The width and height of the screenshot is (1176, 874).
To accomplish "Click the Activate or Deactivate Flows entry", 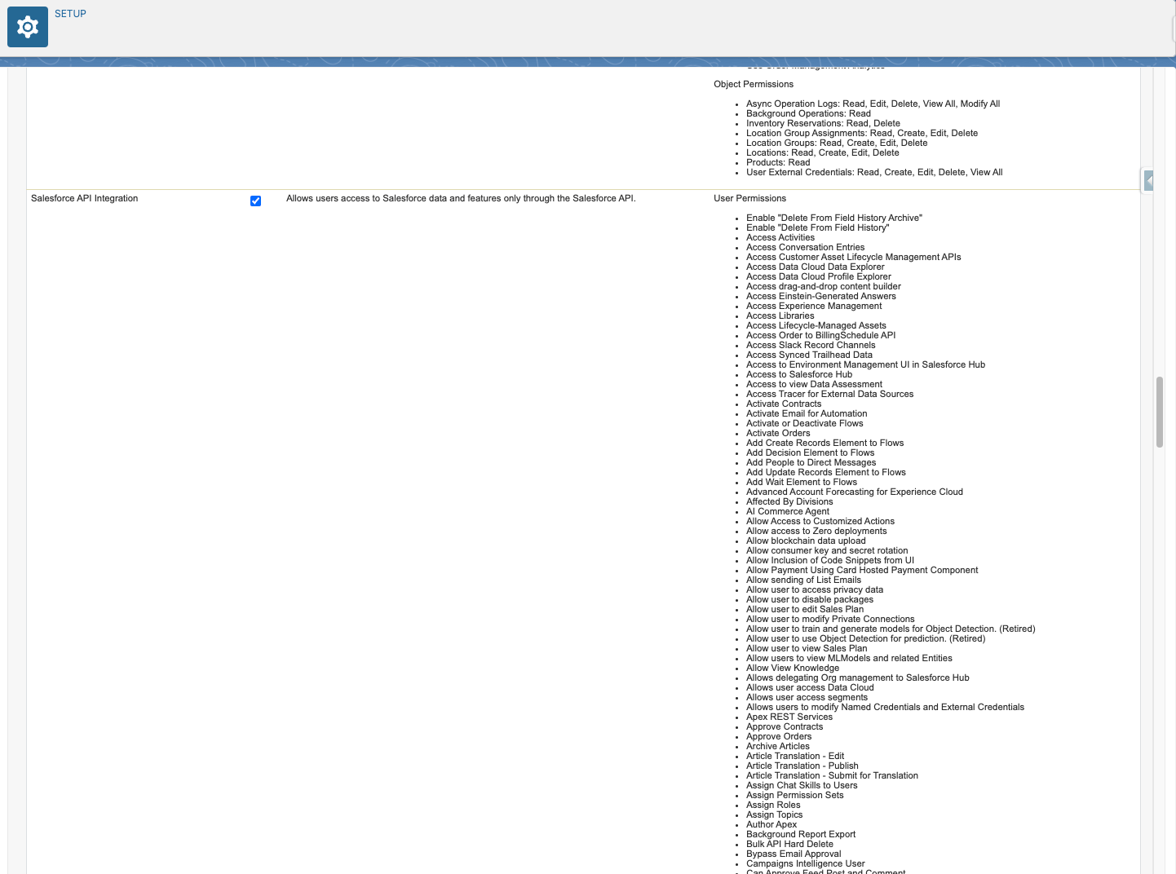I will coord(804,423).
